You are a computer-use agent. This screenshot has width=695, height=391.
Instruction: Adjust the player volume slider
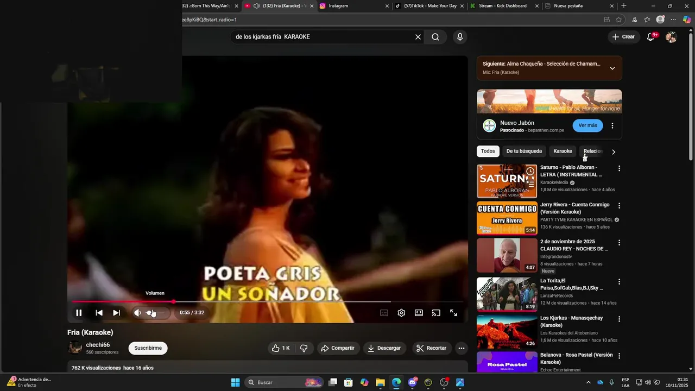(x=156, y=313)
